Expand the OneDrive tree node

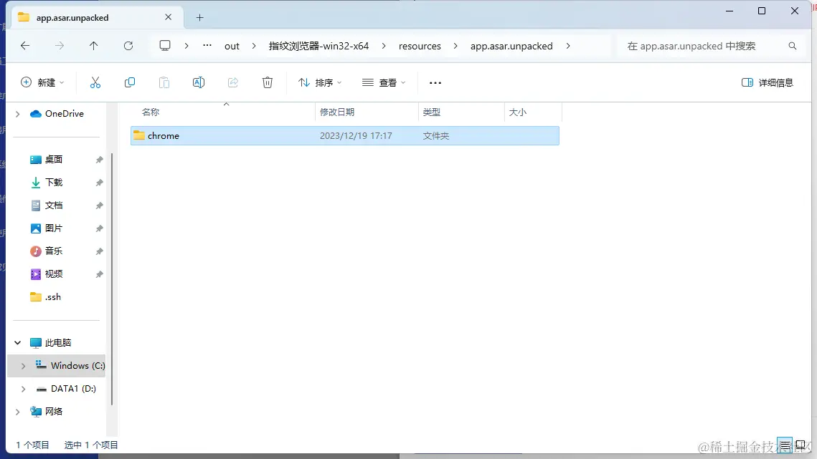point(18,114)
